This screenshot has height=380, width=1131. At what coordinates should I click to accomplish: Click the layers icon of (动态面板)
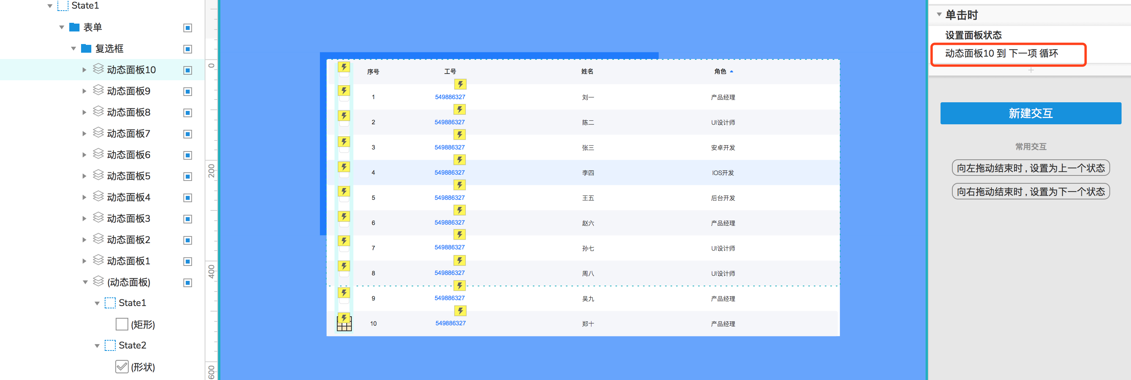[98, 281]
